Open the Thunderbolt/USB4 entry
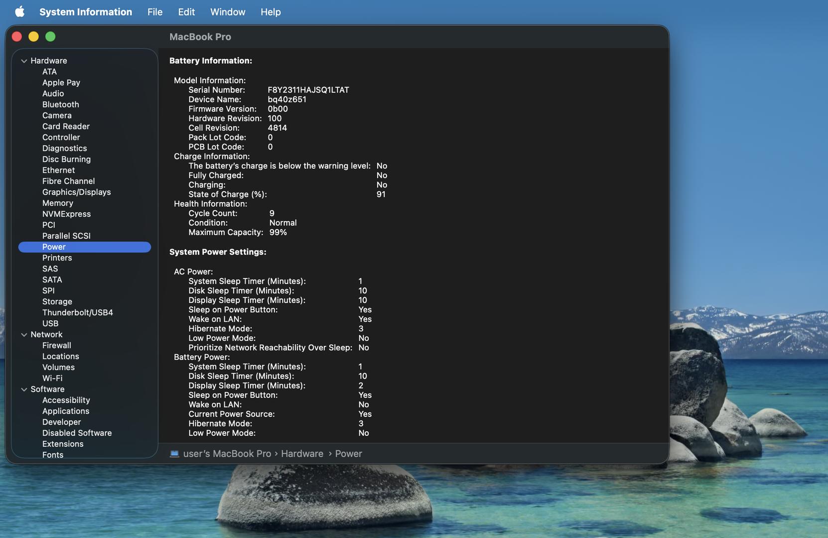The width and height of the screenshot is (828, 538). tap(77, 313)
